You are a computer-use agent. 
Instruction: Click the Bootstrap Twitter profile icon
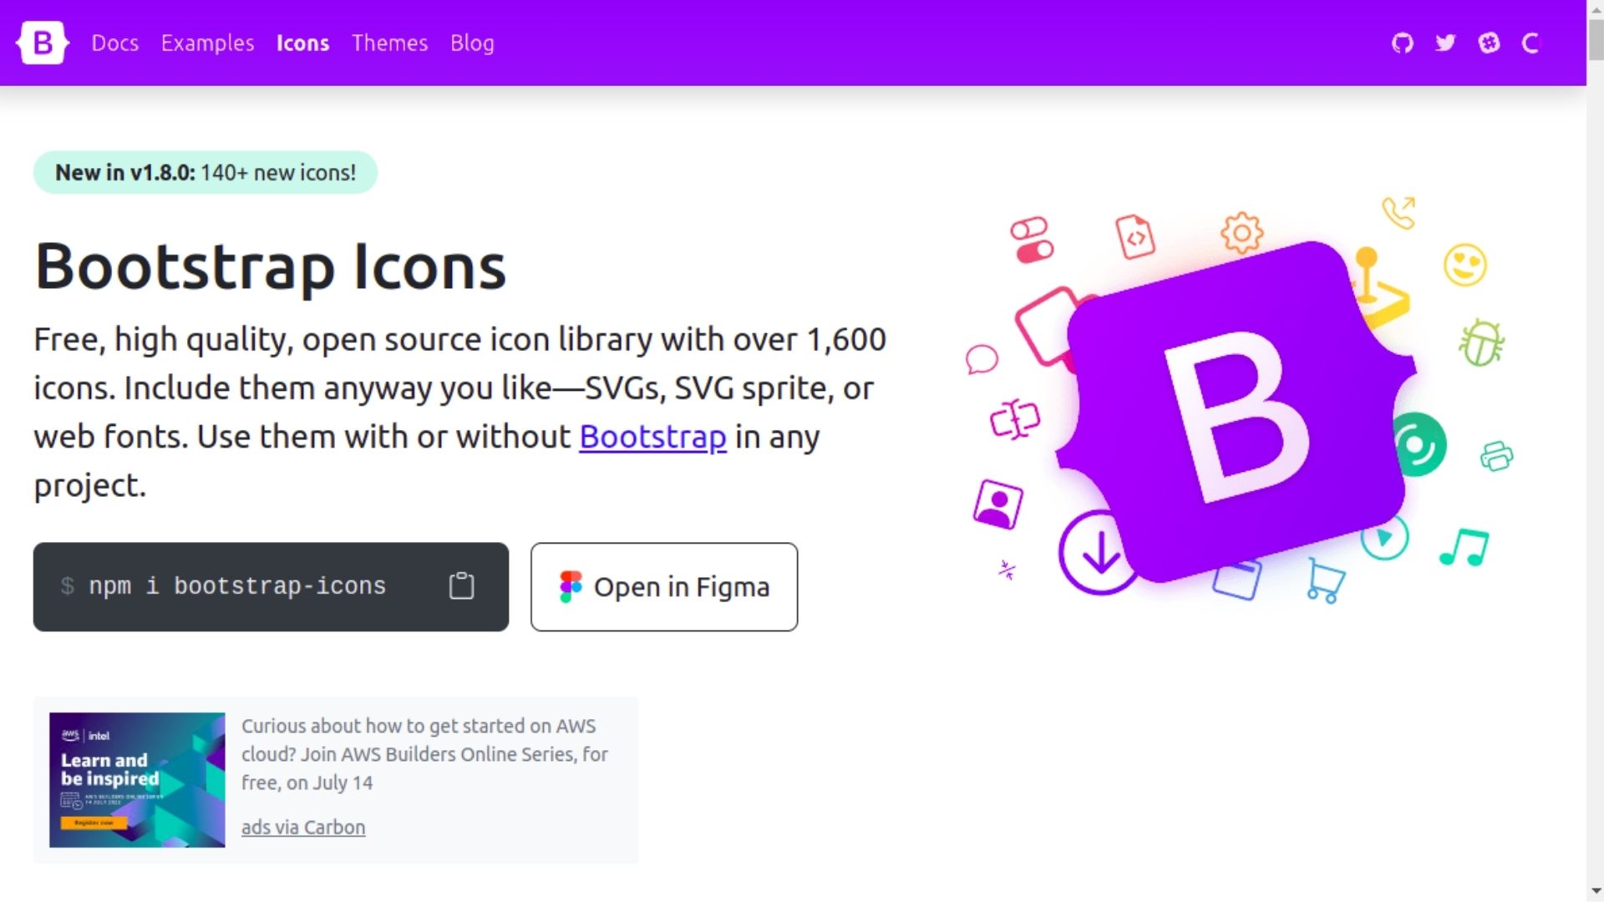(1445, 42)
